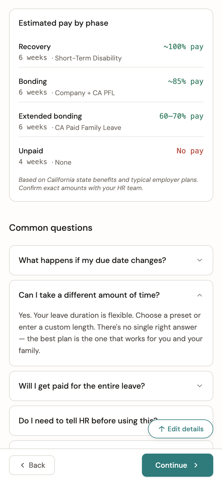Click the "~100% pay" value for Recovery
Viewport: 222px width, 481px height.
(183, 47)
